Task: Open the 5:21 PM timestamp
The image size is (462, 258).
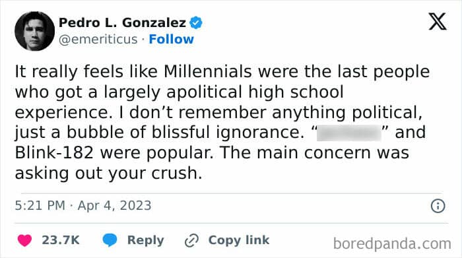Action: tap(40, 206)
